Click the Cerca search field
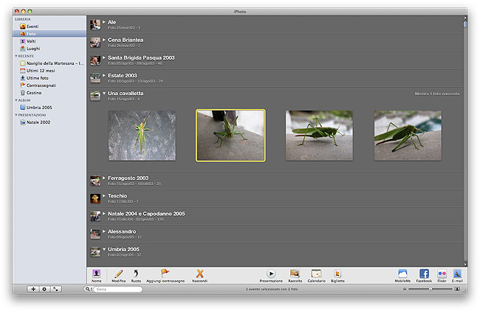Image resolution: width=480 pixels, height=311 pixels. coord(117,289)
